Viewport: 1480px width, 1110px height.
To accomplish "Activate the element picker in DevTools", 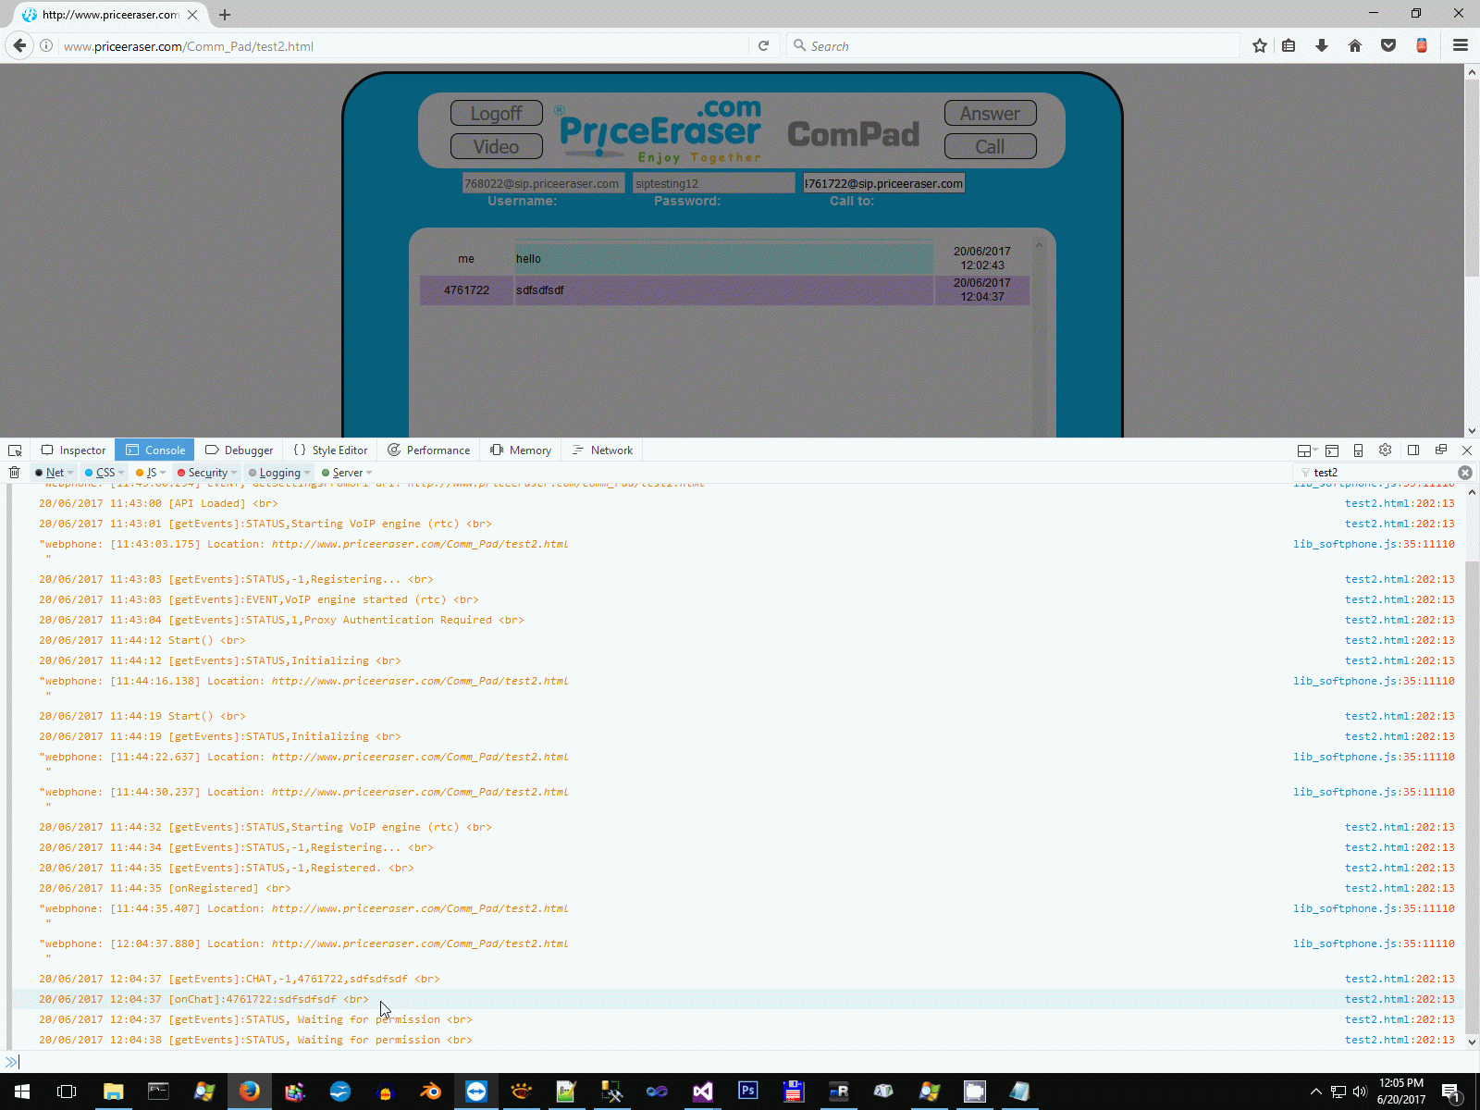I will pyautogui.click(x=15, y=450).
